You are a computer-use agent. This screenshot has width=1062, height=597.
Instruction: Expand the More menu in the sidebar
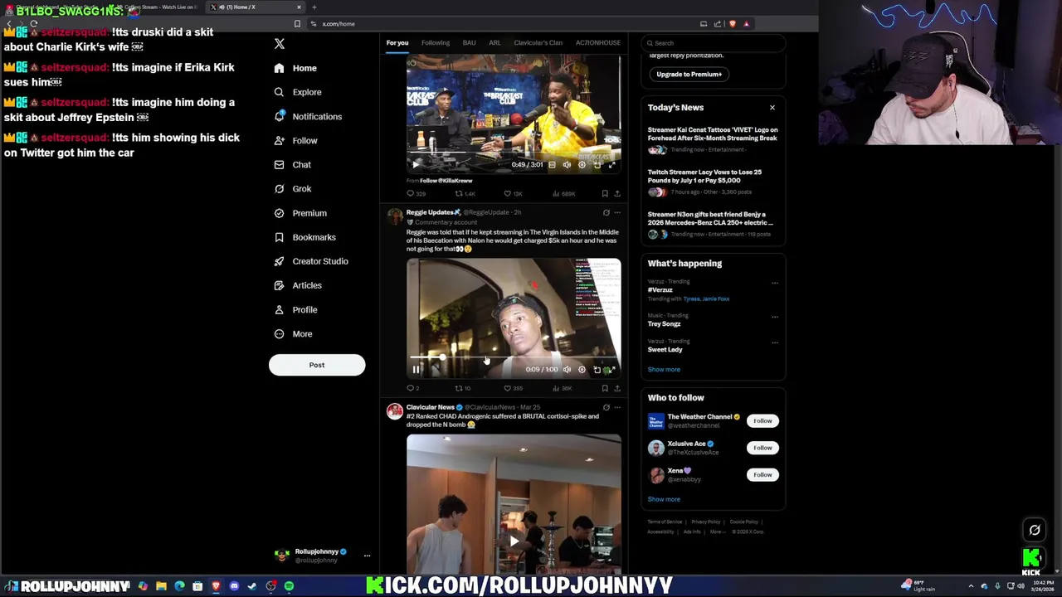tap(294, 334)
